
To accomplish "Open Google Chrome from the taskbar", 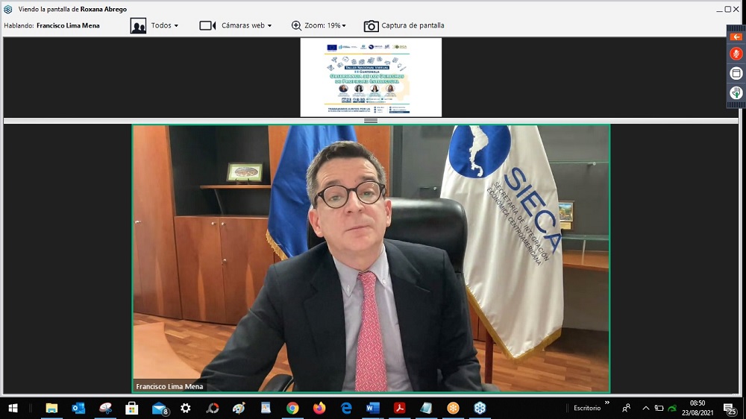I will coord(292,408).
